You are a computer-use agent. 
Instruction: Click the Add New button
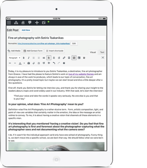(26, 30)
